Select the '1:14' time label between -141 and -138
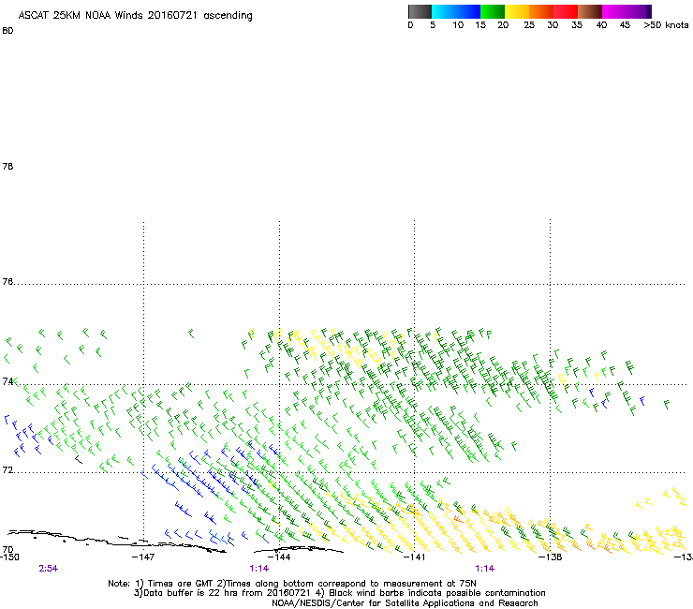Screen dimensions: 693x609 [x=485, y=569]
